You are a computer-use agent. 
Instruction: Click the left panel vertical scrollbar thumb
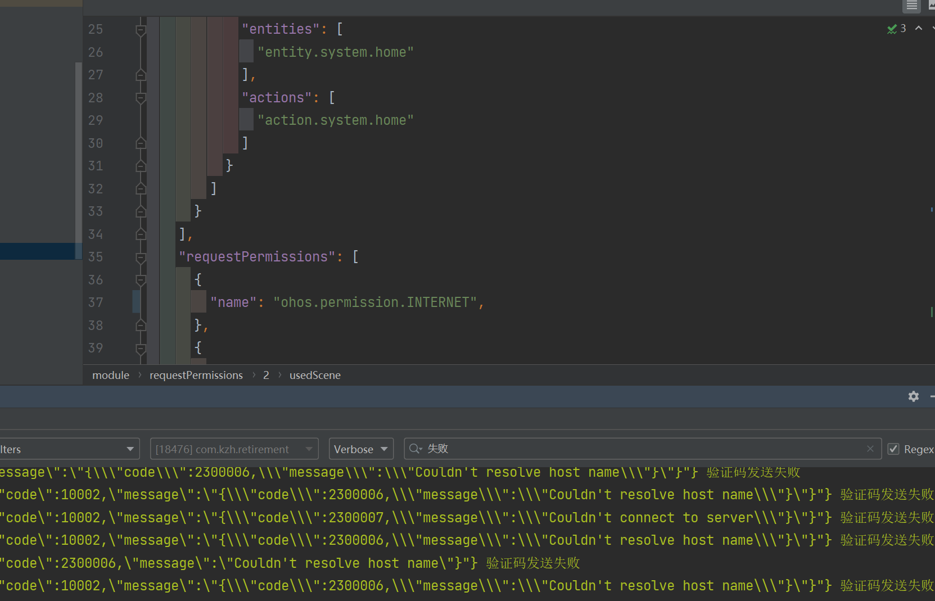tap(79, 160)
